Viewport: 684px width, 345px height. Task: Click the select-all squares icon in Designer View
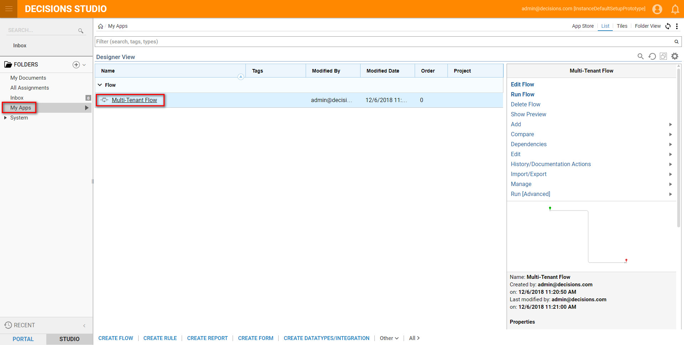pos(663,56)
